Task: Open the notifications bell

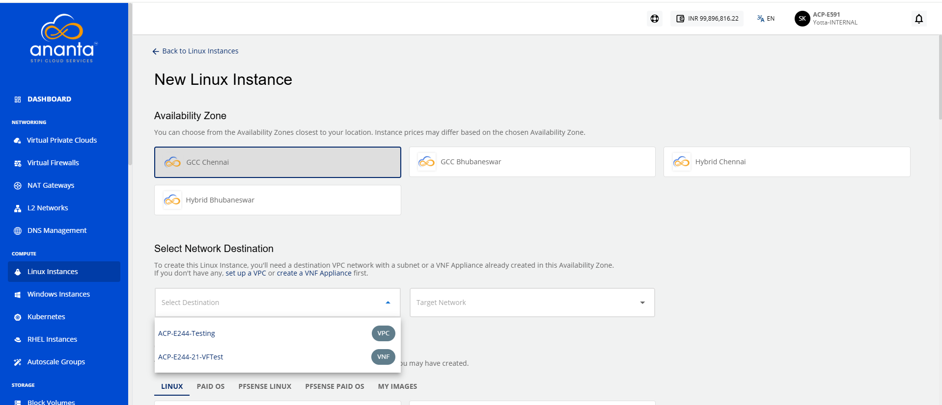Action: pyautogui.click(x=919, y=19)
